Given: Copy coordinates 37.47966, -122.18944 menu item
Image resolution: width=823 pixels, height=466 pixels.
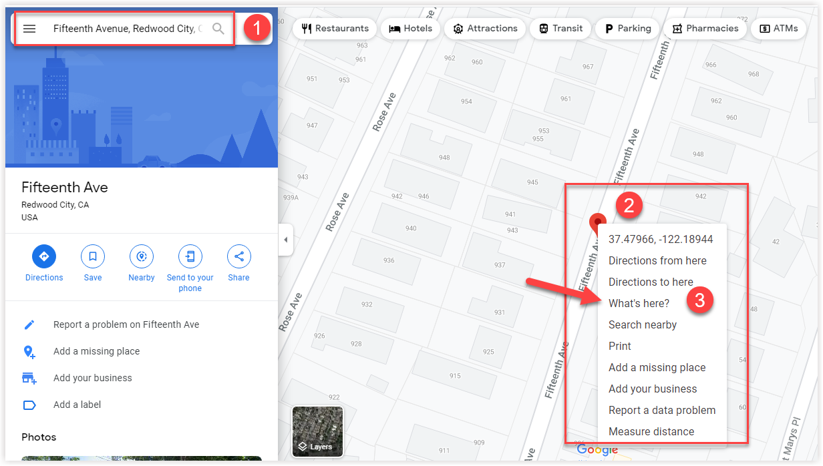Looking at the screenshot, I should coord(661,239).
